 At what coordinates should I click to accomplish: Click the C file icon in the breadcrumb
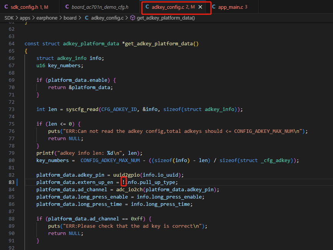87,18
